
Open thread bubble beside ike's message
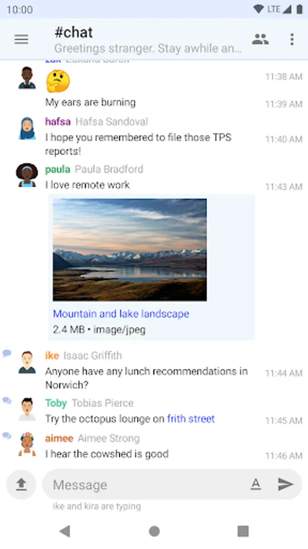coord(7,353)
